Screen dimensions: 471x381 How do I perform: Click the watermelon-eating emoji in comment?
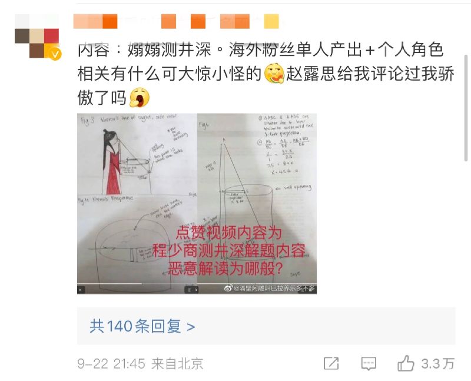[274, 74]
